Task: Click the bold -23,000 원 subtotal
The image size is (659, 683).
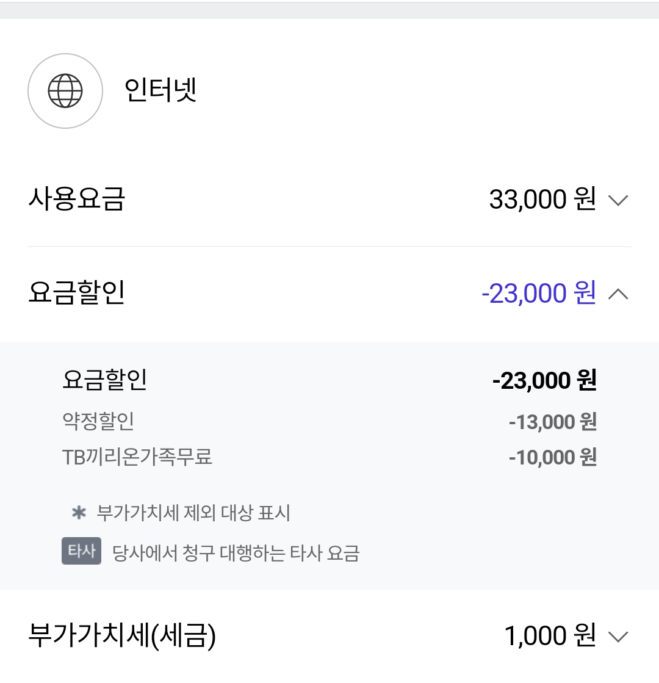Action: 544,381
